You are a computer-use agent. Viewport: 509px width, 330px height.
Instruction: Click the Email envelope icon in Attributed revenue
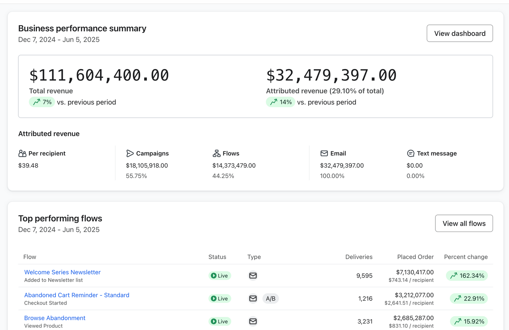(x=324, y=153)
